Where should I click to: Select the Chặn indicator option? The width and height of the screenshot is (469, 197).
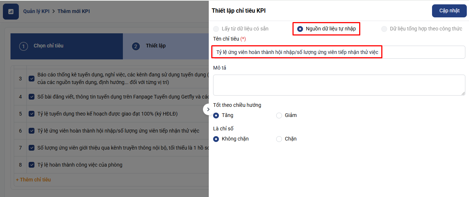pos(279,139)
